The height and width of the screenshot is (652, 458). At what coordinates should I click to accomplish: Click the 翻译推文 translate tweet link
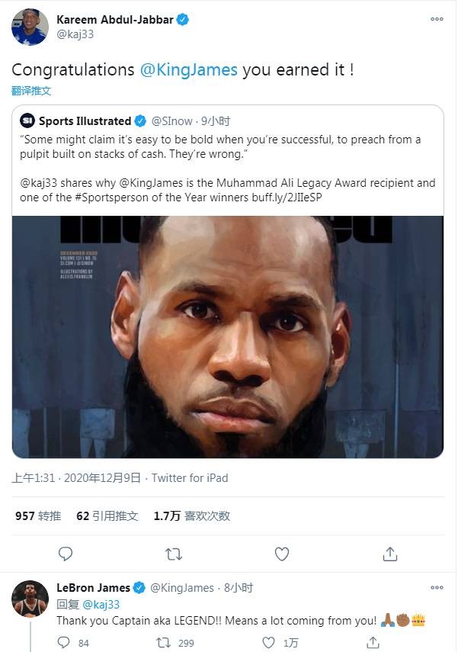pyautogui.click(x=31, y=90)
